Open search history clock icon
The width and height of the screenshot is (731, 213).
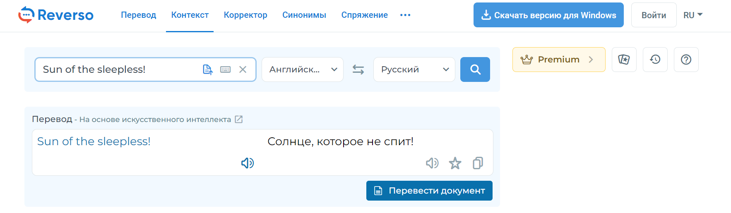pos(655,60)
